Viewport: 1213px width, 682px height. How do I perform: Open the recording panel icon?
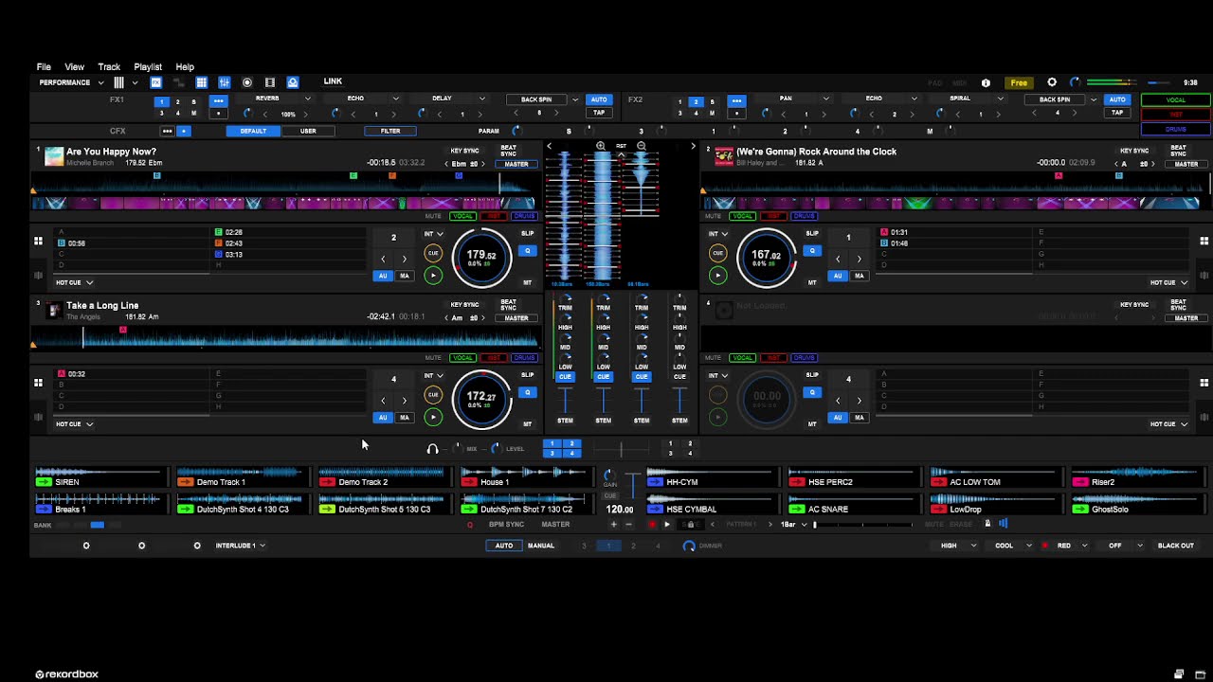point(247,82)
